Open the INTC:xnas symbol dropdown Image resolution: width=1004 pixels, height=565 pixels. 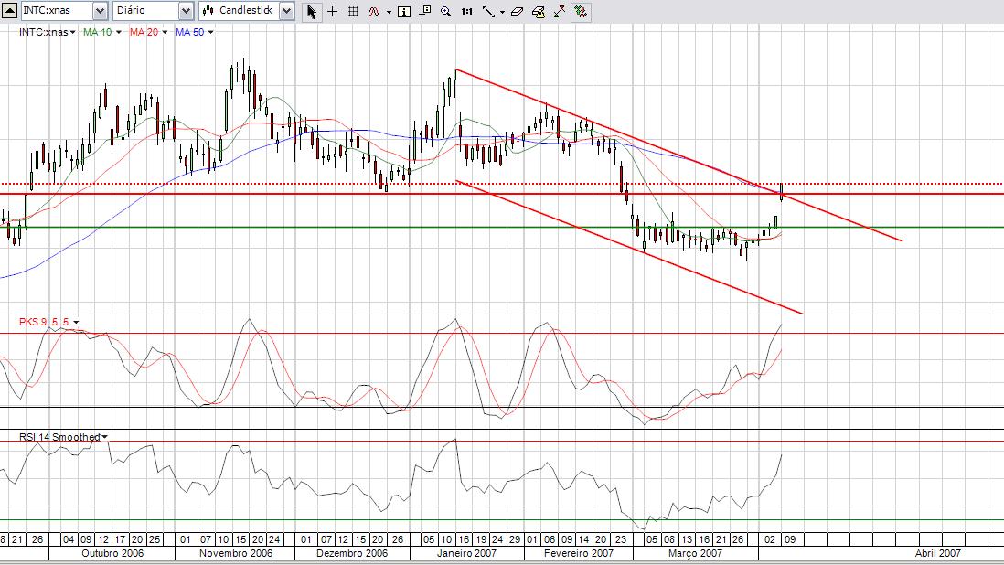click(100, 11)
